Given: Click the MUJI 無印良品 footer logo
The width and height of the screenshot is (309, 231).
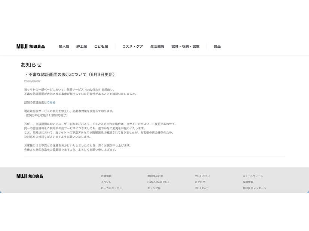Looking at the screenshot, I should [x=30, y=176].
